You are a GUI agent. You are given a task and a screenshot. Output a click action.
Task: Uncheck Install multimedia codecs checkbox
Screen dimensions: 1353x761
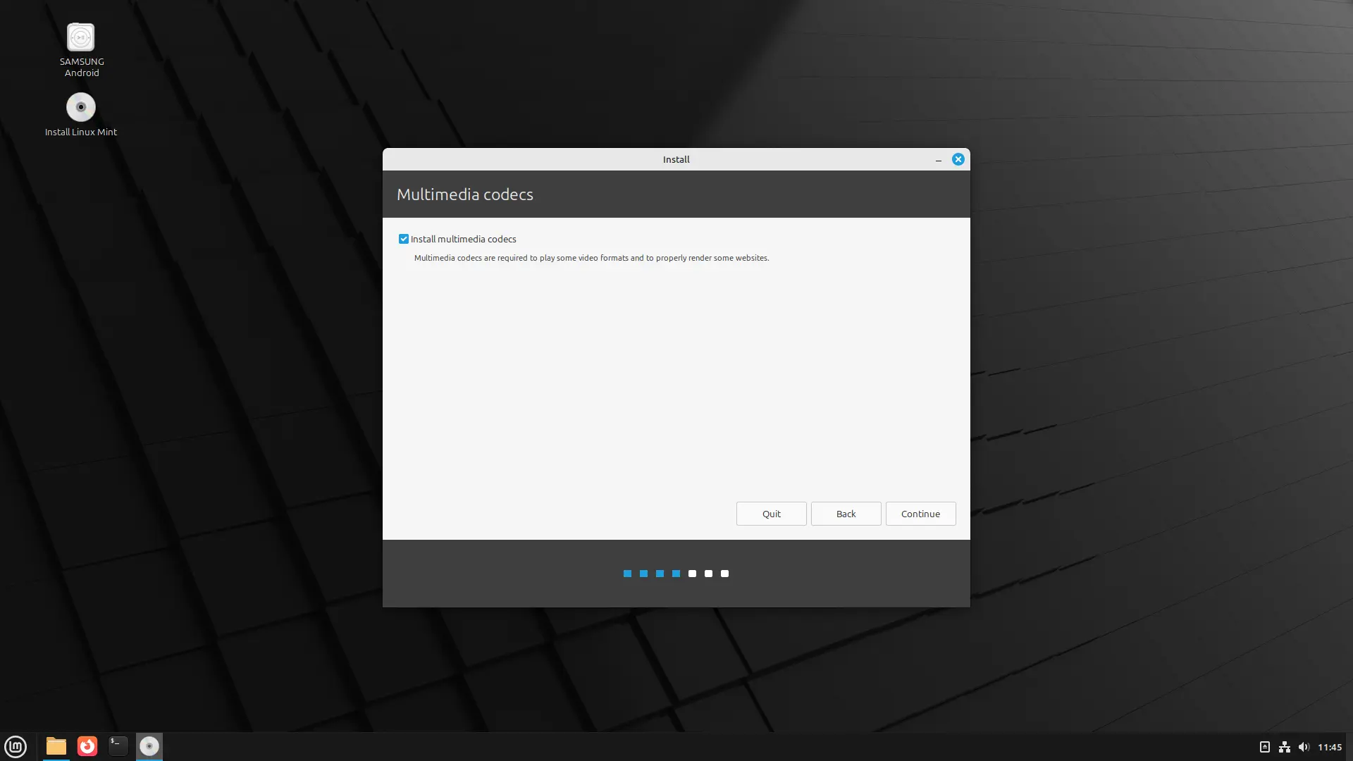404,239
